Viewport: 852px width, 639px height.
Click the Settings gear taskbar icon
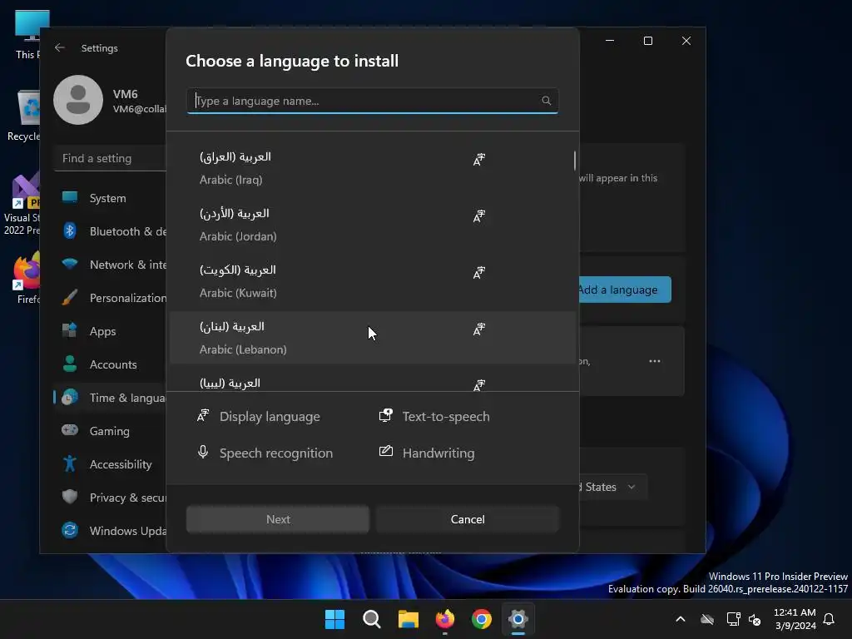coord(518,619)
